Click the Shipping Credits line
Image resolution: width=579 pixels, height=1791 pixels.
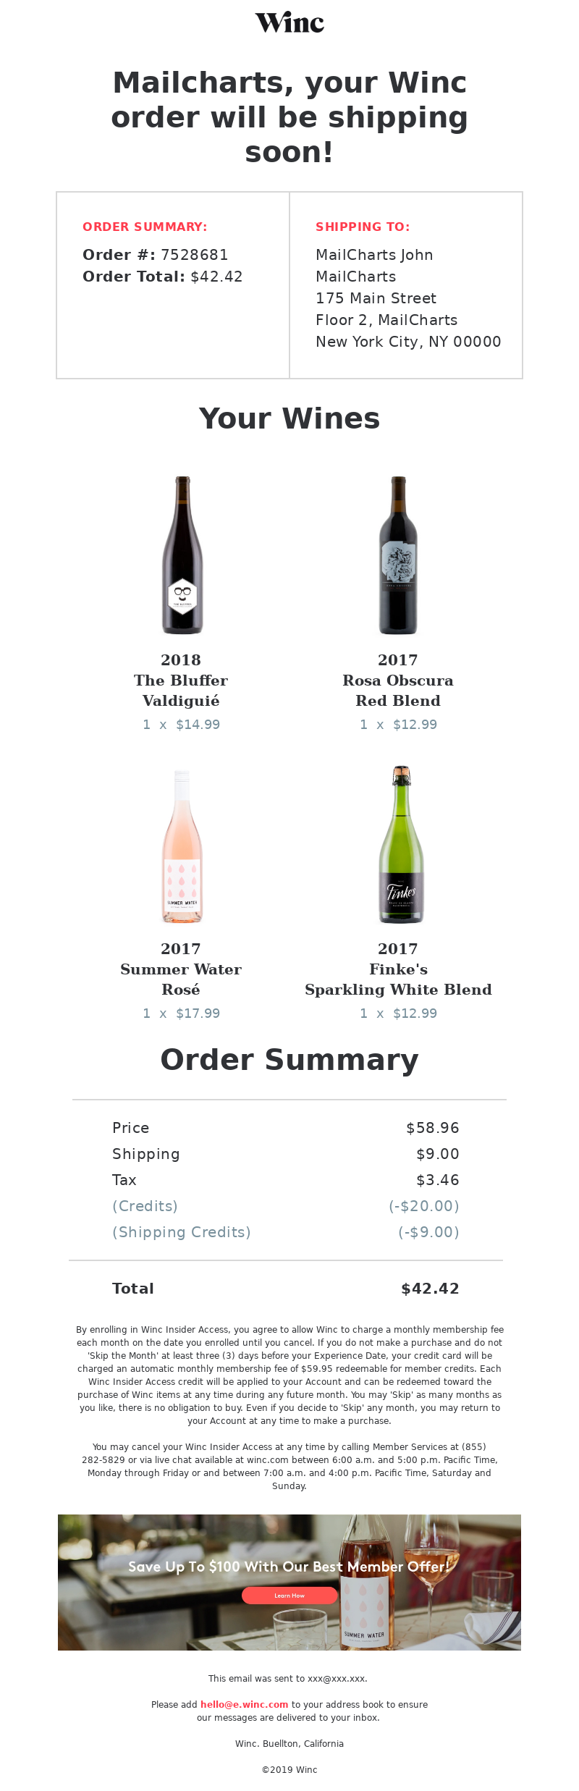(x=286, y=1232)
